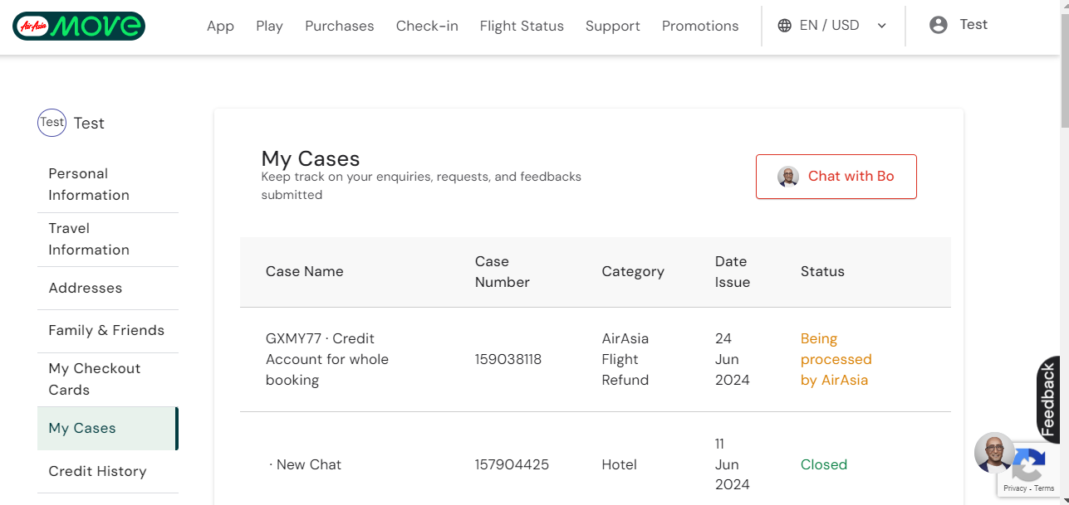Navigate to Promotions
This screenshot has height=505, width=1069.
tap(700, 26)
